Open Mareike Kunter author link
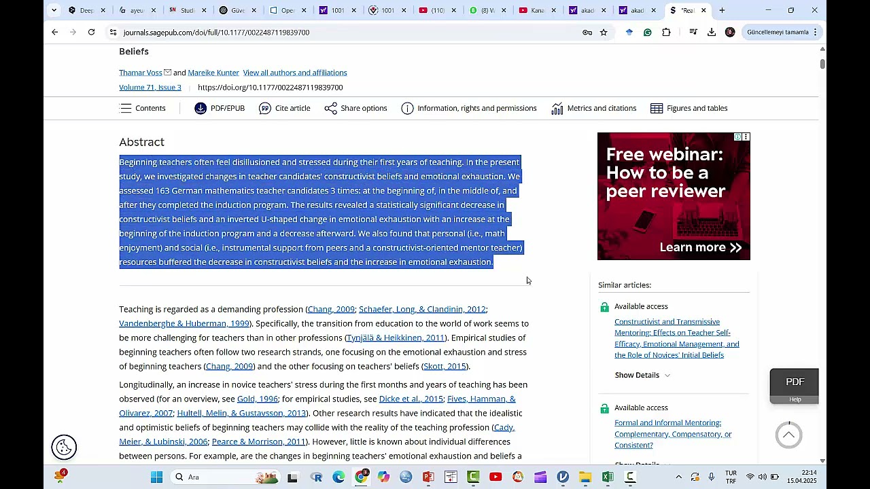Image resolution: width=870 pixels, height=489 pixels. point(213,73)
